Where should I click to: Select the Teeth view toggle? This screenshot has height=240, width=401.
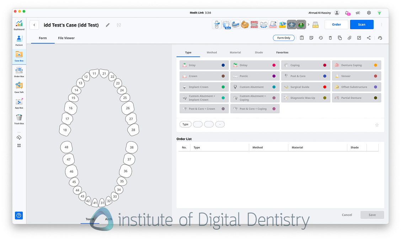[x=90, y=219]
